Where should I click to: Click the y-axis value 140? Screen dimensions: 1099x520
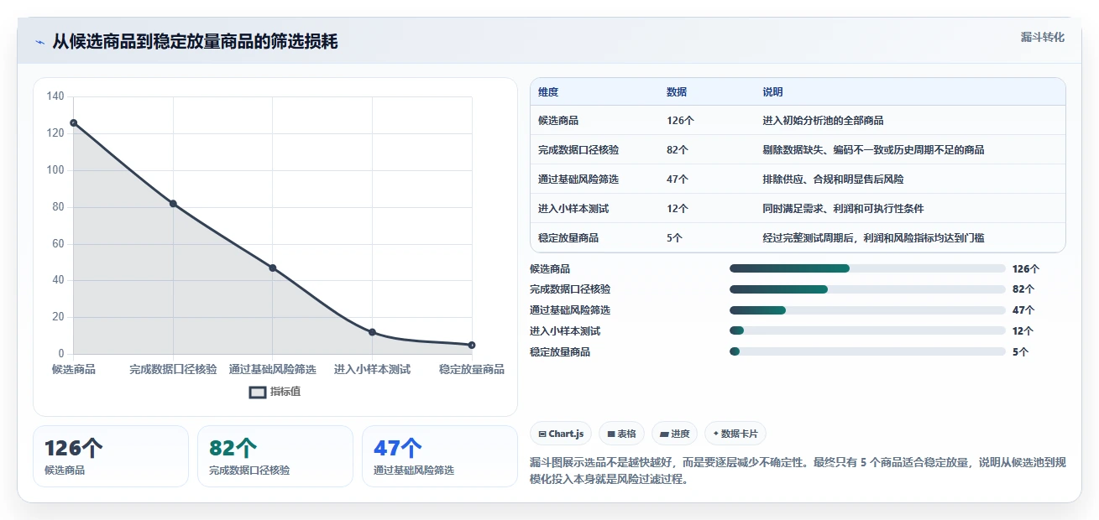coord(55,96)
